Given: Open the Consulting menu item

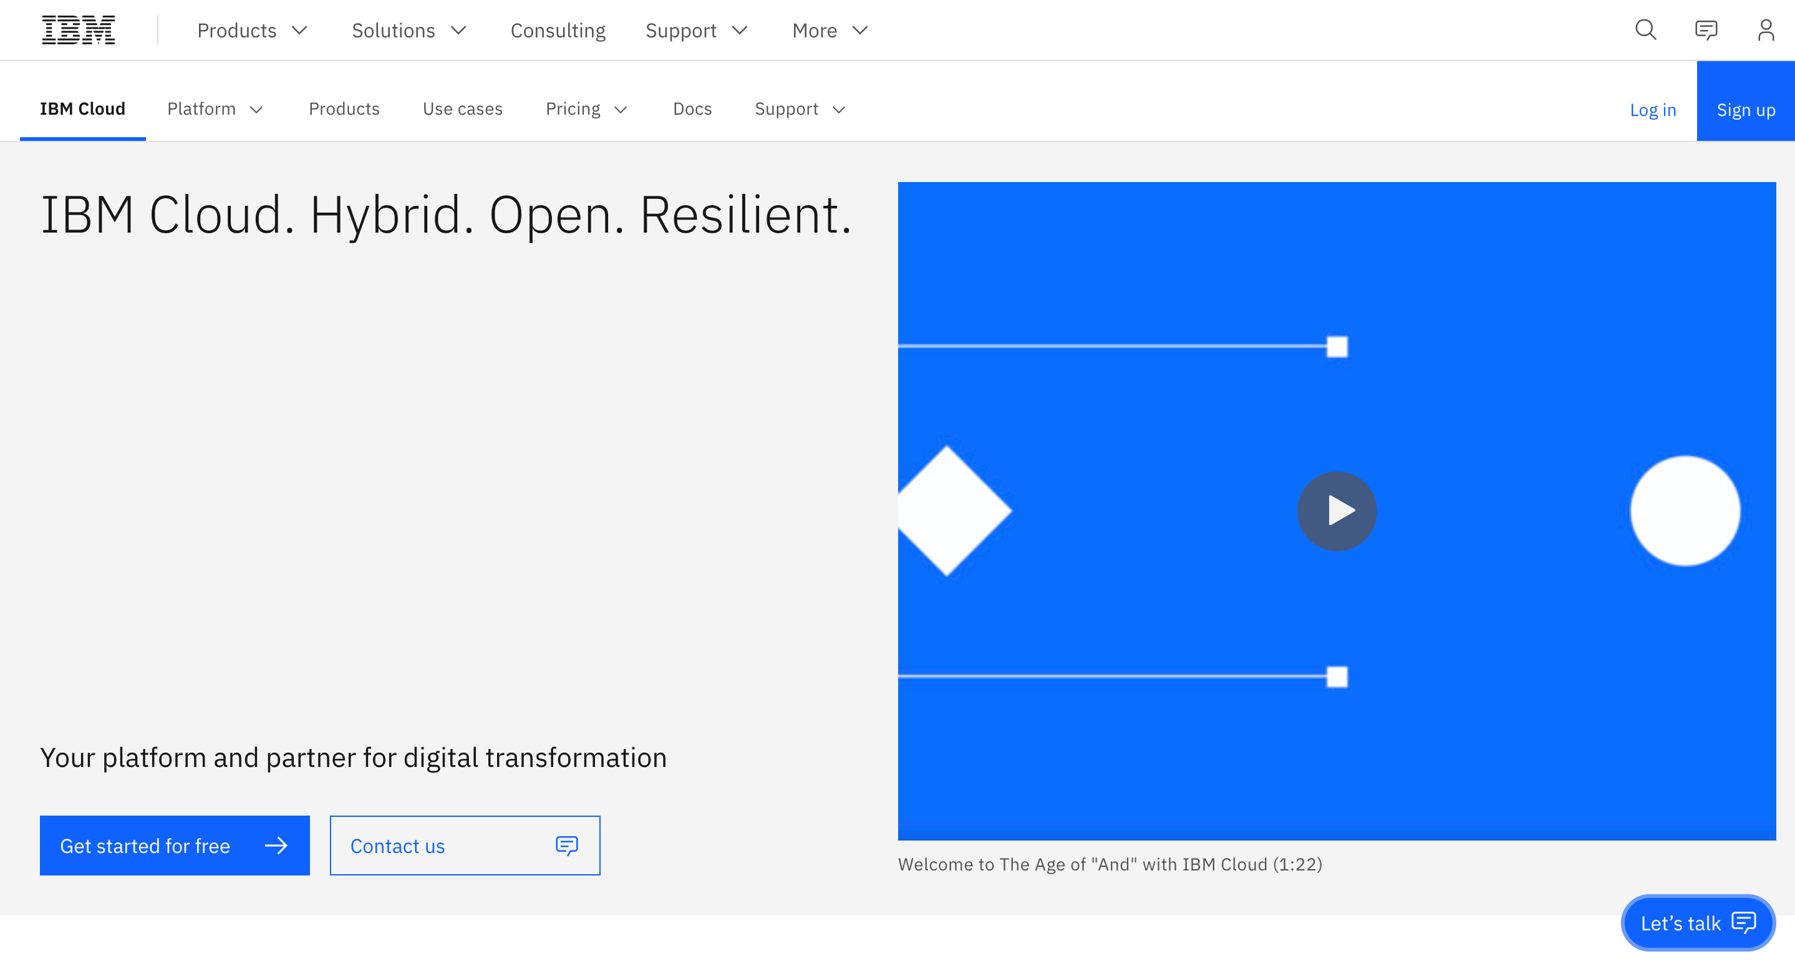Looking at the screenshot, I should (x=558, y=31).
